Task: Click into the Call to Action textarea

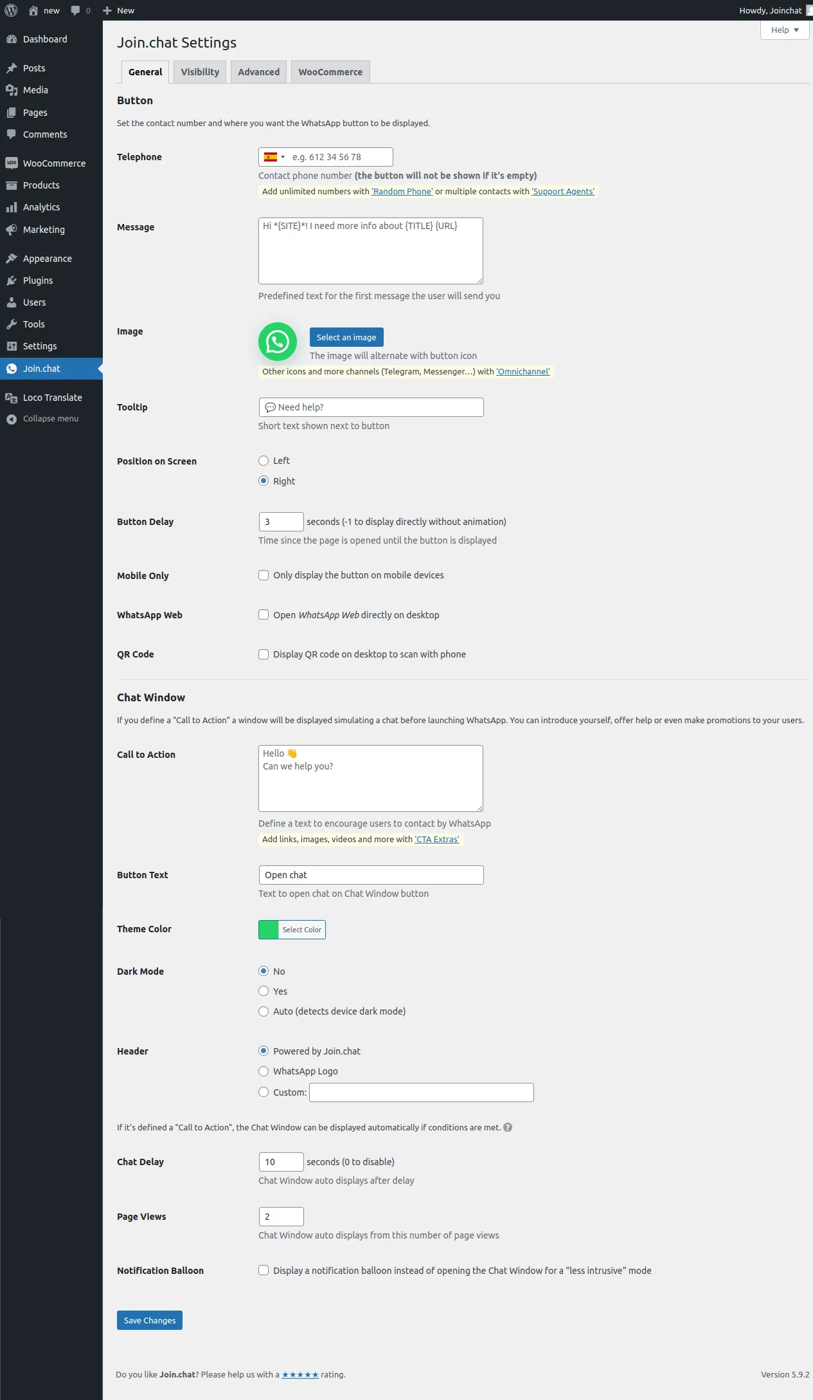Action: pos(371,778)
